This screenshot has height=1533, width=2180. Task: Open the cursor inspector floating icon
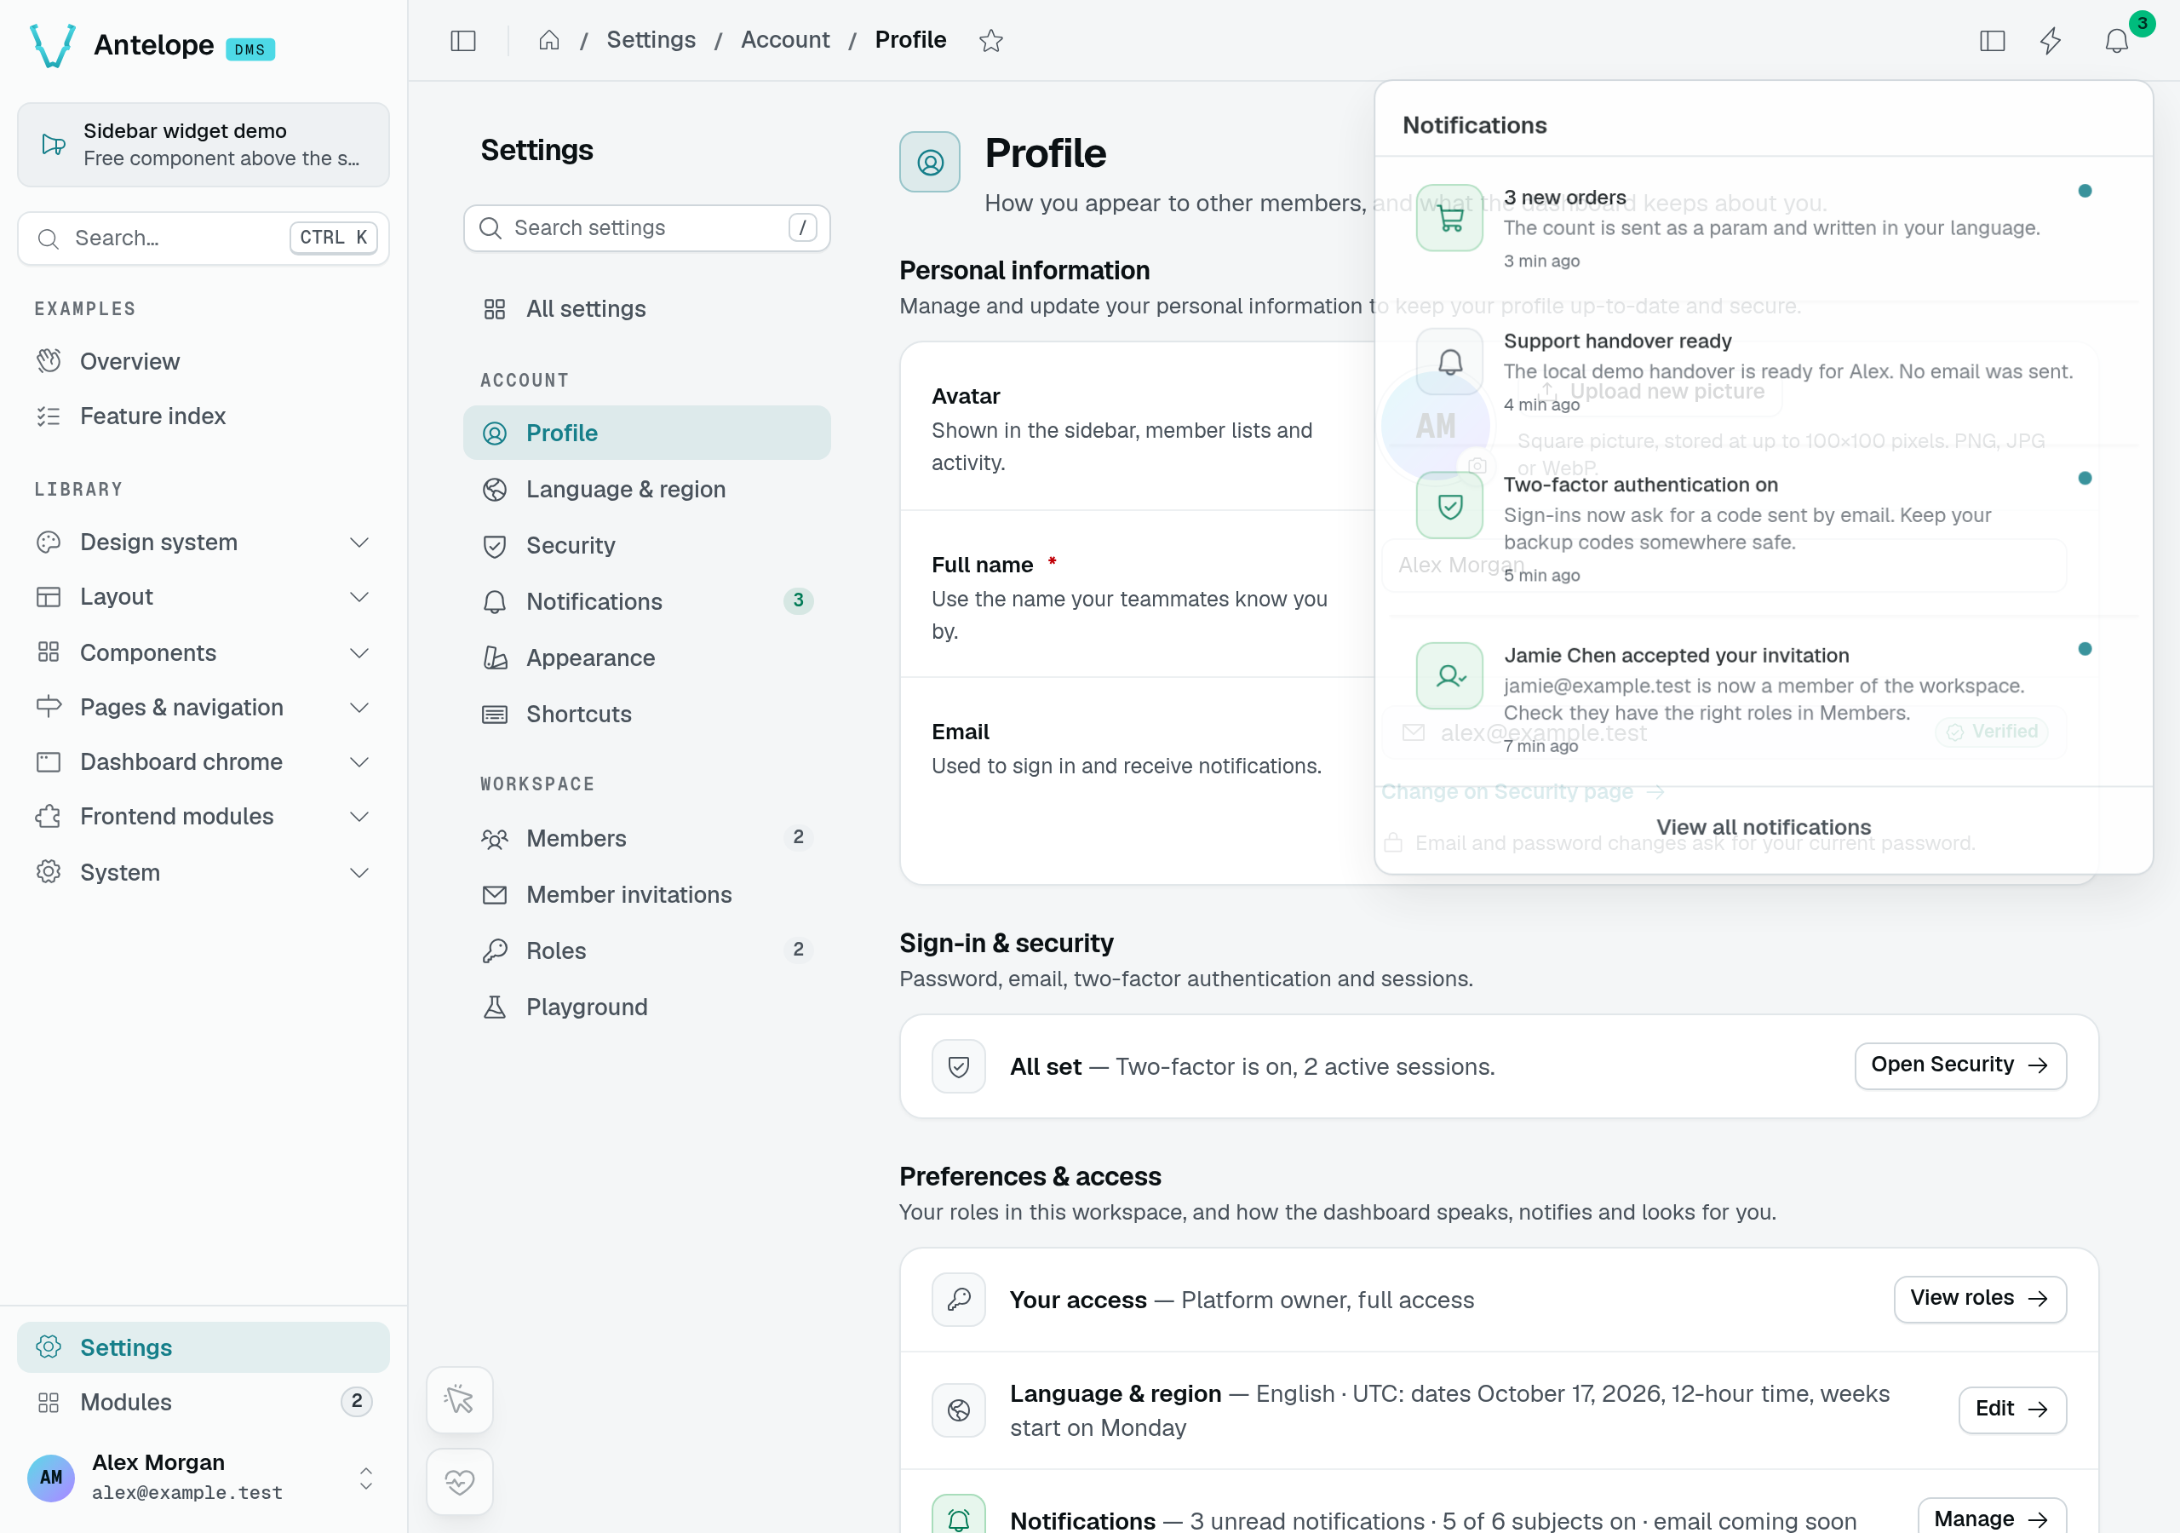(x=460, y=1399)
